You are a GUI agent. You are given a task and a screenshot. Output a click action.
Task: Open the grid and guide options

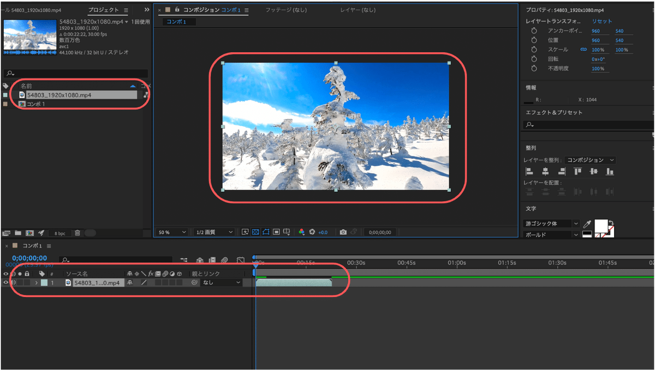pos(287,232)
